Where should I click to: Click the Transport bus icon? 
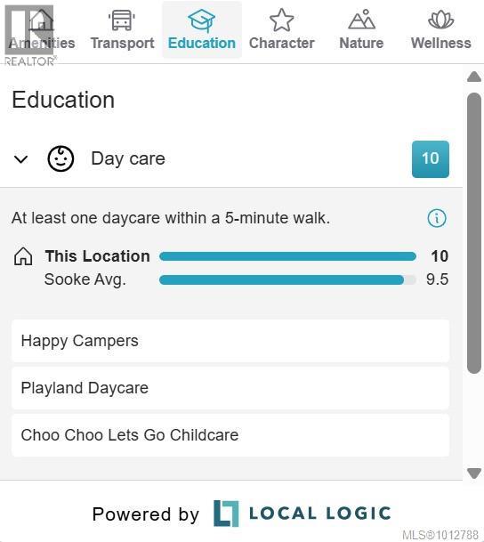pyautogui.click(x=122, y=20)
